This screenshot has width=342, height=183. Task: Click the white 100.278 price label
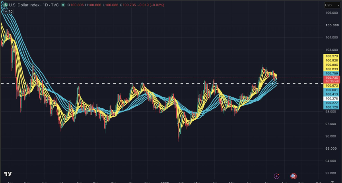coord(331,99)
